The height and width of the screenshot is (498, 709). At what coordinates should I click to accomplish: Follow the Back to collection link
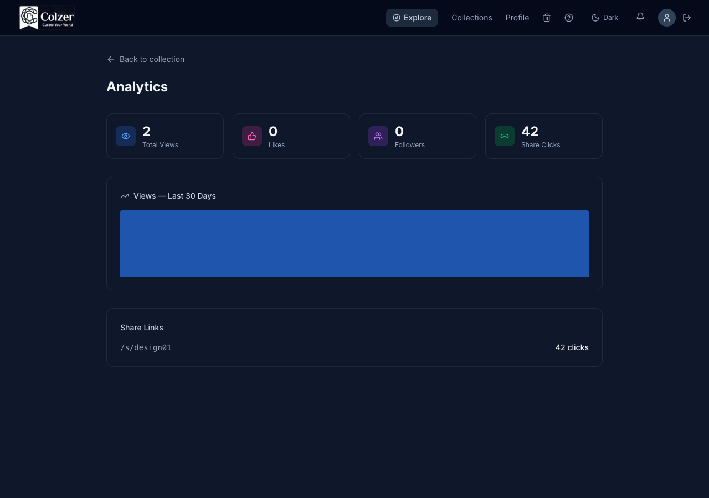pos(152,59)
